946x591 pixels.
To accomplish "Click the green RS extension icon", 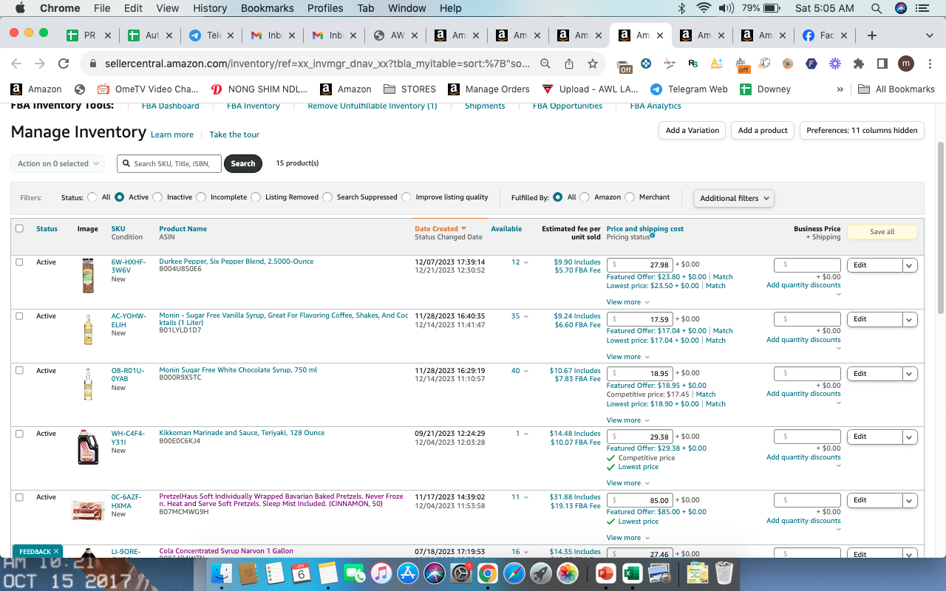I will coord(693,64).
